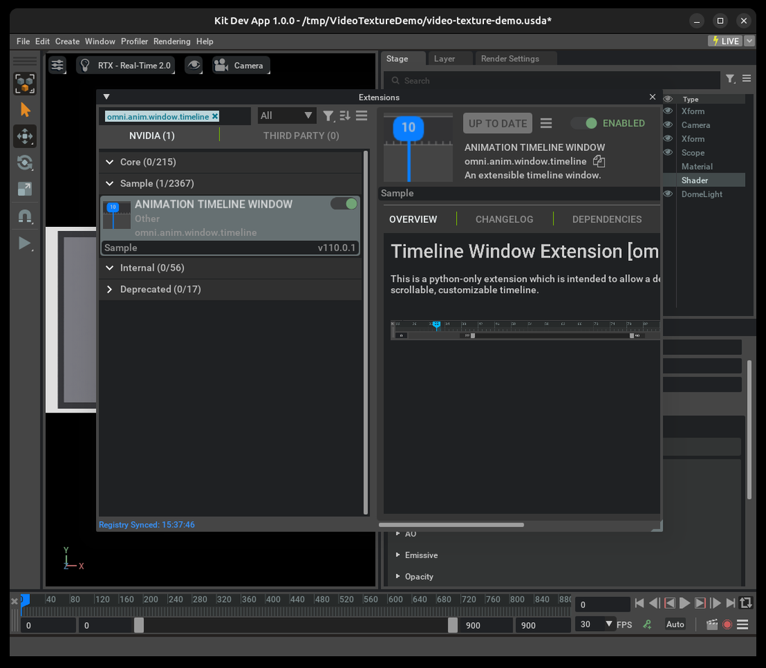Select the Shader row in Stage
The height and width of the screenshot is (668, 766).
click(x=704, y=180)
